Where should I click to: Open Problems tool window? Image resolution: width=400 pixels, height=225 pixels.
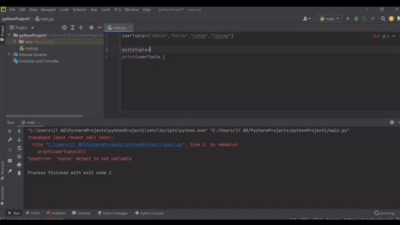click(56, 213)
